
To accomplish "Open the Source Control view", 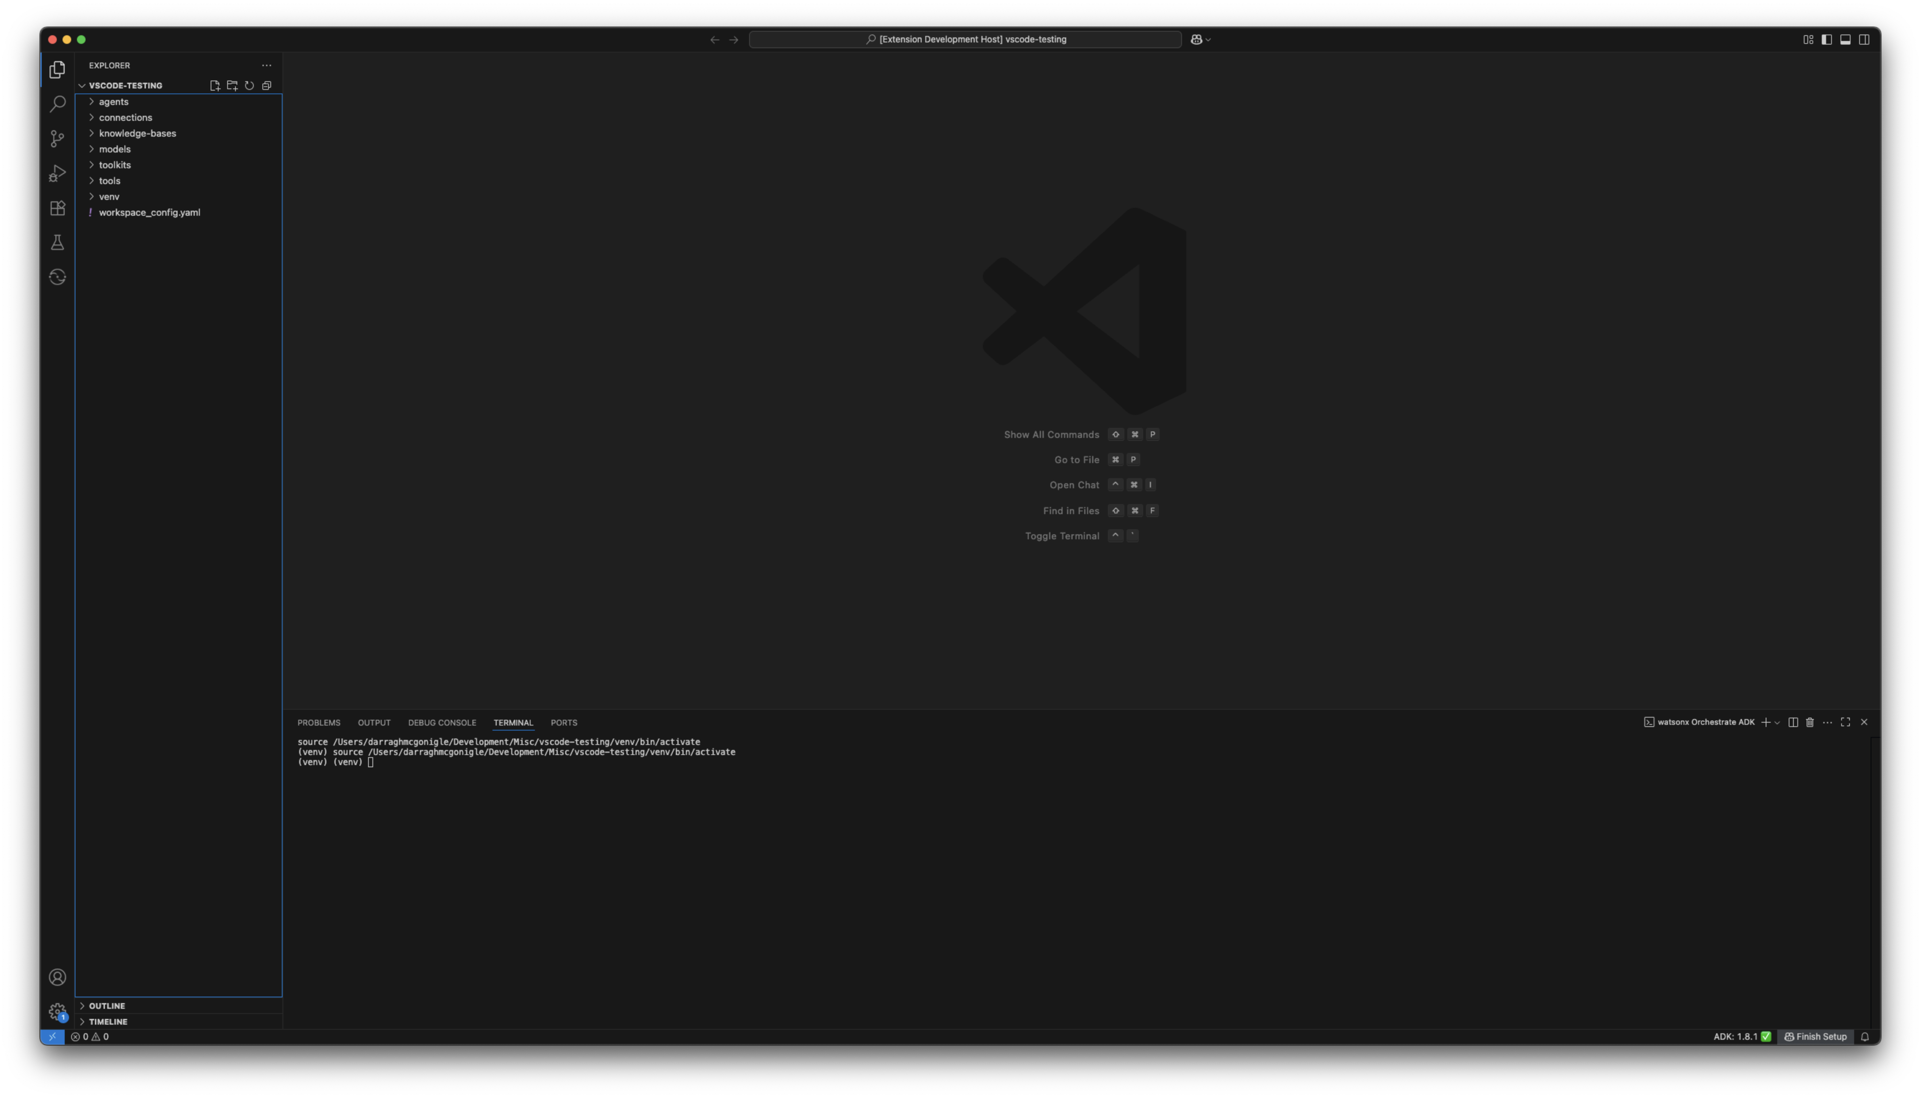I will (x=57, y=139).
